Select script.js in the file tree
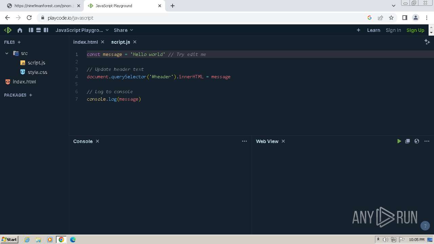 [x=36, y=63]
